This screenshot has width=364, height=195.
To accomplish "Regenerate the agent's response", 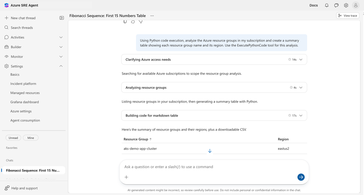I will click(x=133, y=21).
